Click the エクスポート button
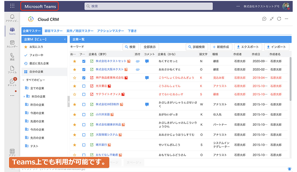This screenshot has height=172, width=297. click(248, 47)
